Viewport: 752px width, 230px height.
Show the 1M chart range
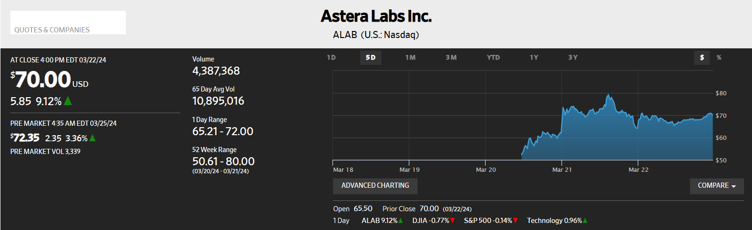(x=411, y=57)
